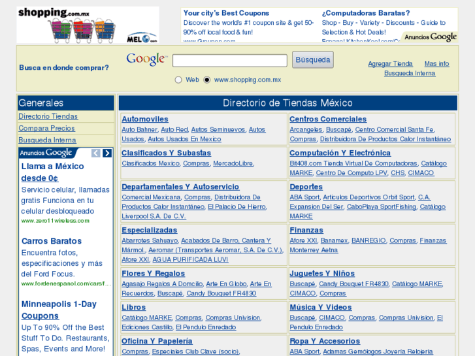Screen dimensions: 475x356
Task: Open the Automoviles category heading
Action: 145,119
